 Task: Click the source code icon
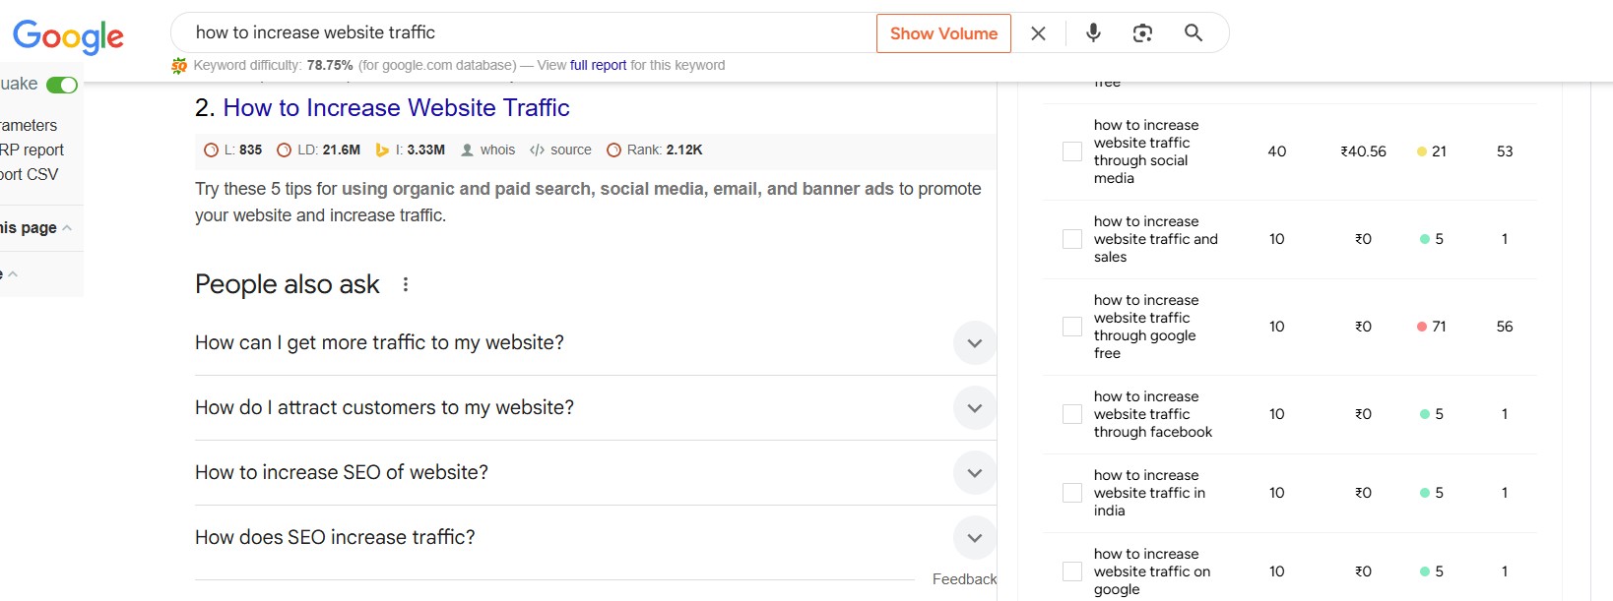click(537, 150)
